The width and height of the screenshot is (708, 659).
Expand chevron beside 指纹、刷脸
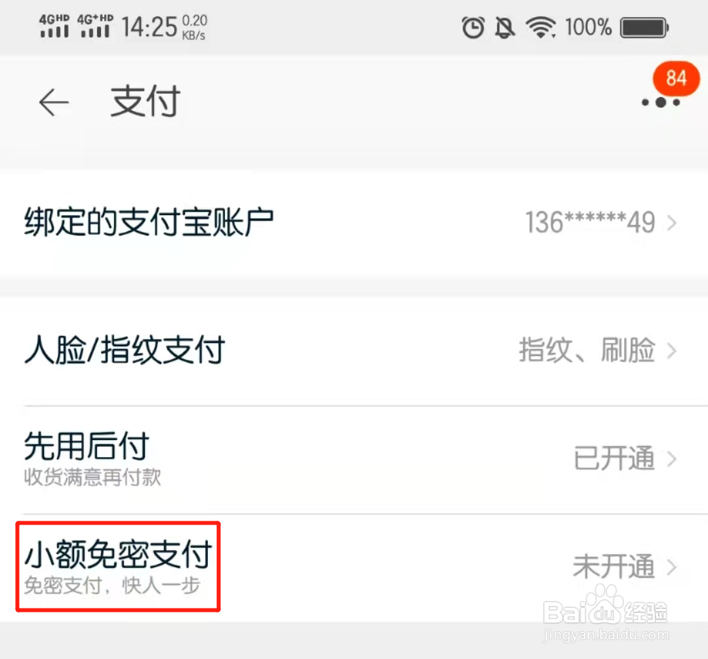coord(672,351)
